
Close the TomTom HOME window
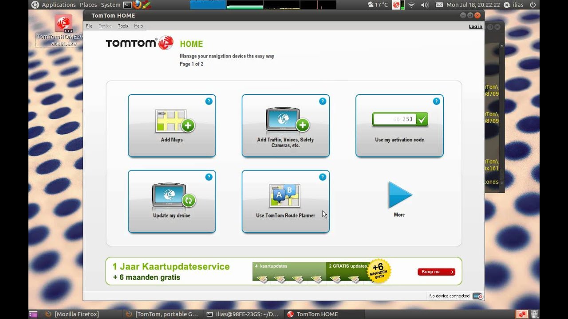click(x=477, y=15)
